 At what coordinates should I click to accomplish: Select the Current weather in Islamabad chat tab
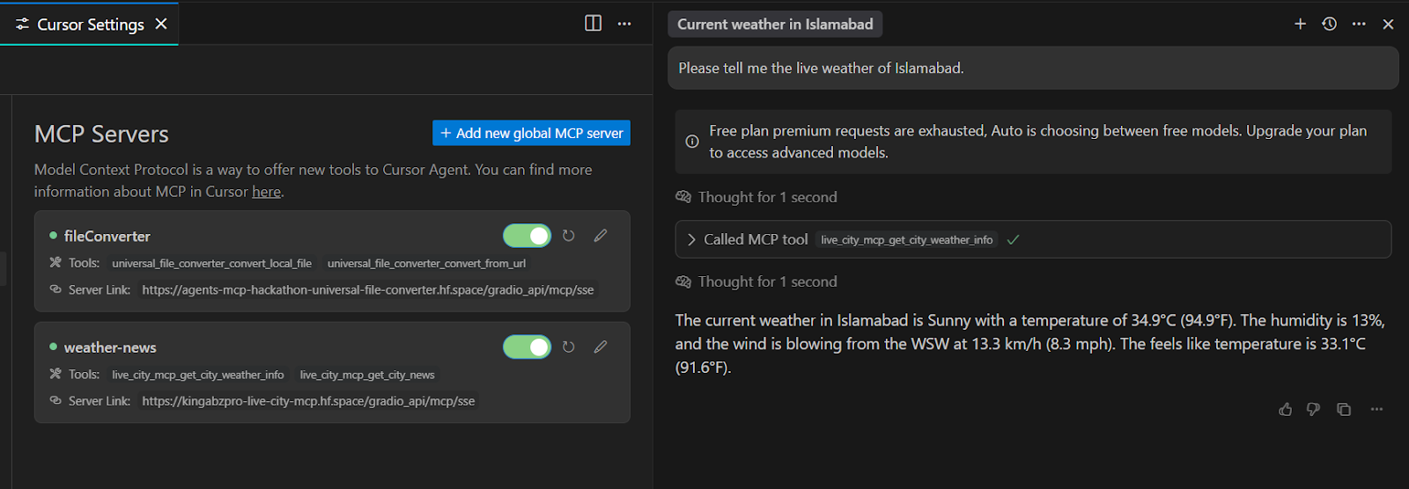pyautogui.click(x=775, y=25)
